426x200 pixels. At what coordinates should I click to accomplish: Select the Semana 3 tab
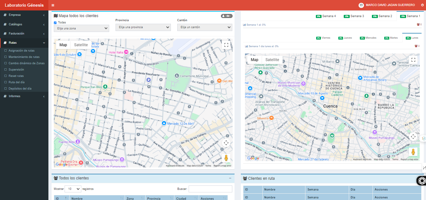coord(354,16)
